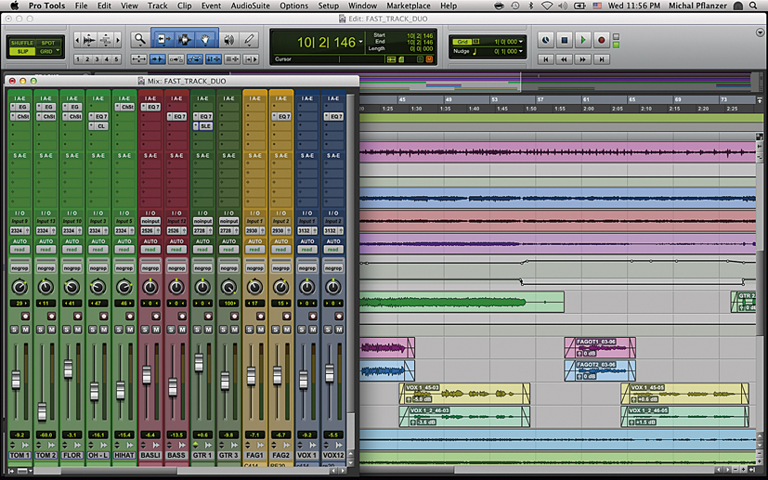Open output 2930 selector on FAG1

tap(254, 230)
